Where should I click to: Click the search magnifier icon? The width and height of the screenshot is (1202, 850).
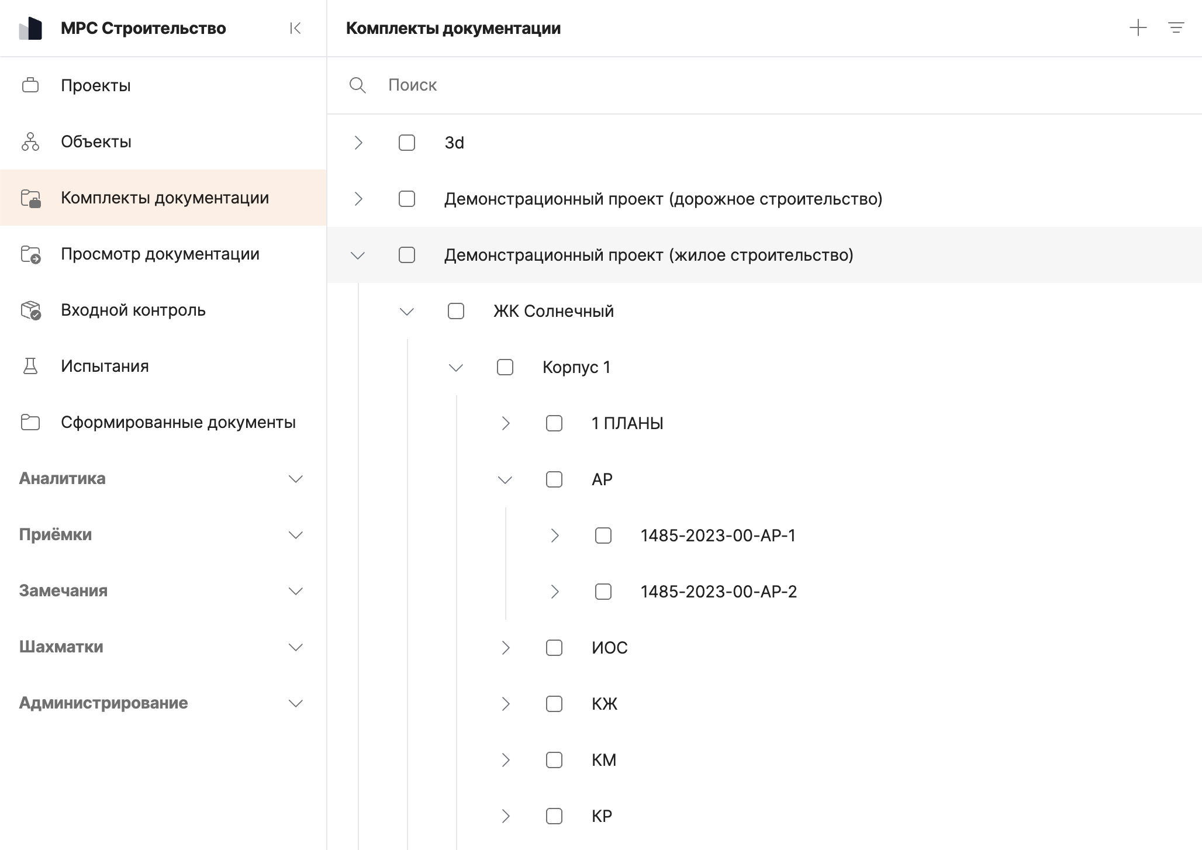(357, 85)
